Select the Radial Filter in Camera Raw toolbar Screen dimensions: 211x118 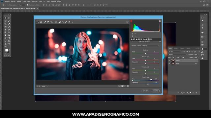coord(73,22)
